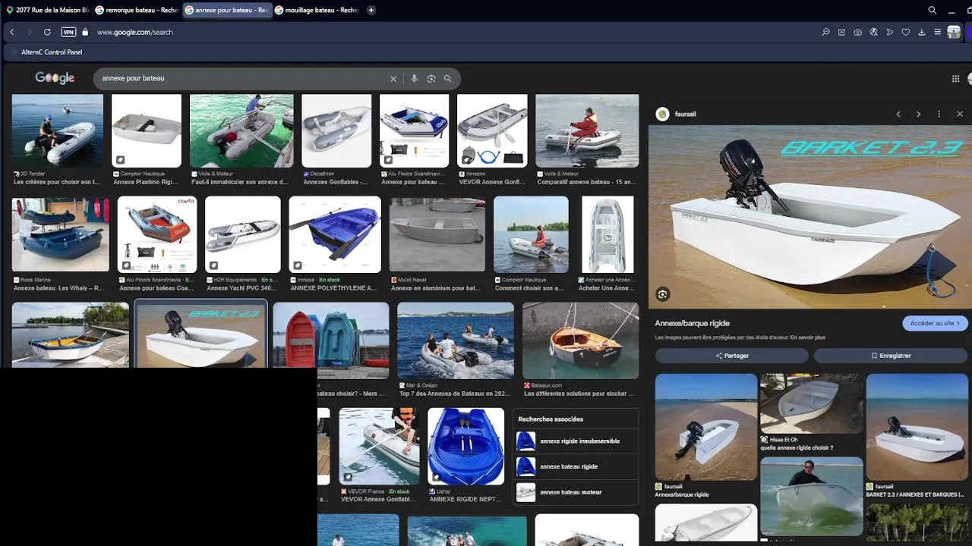The height and width of the screenshot is (546, 972).
Task: Click the padlock site info icon
Action: pyautogui.click(x=85, y=32)
